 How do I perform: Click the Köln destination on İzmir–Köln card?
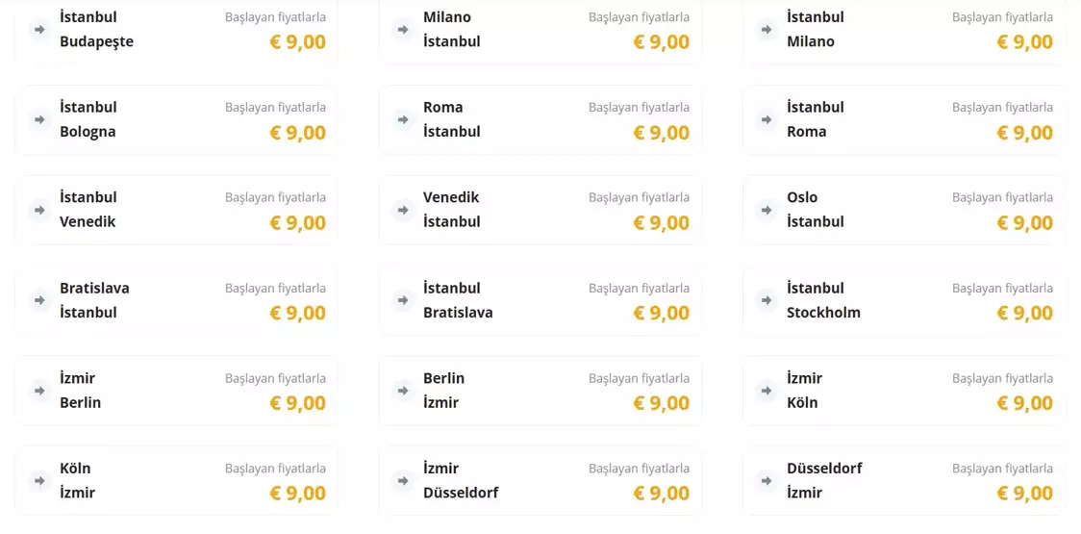click(802, 402)
